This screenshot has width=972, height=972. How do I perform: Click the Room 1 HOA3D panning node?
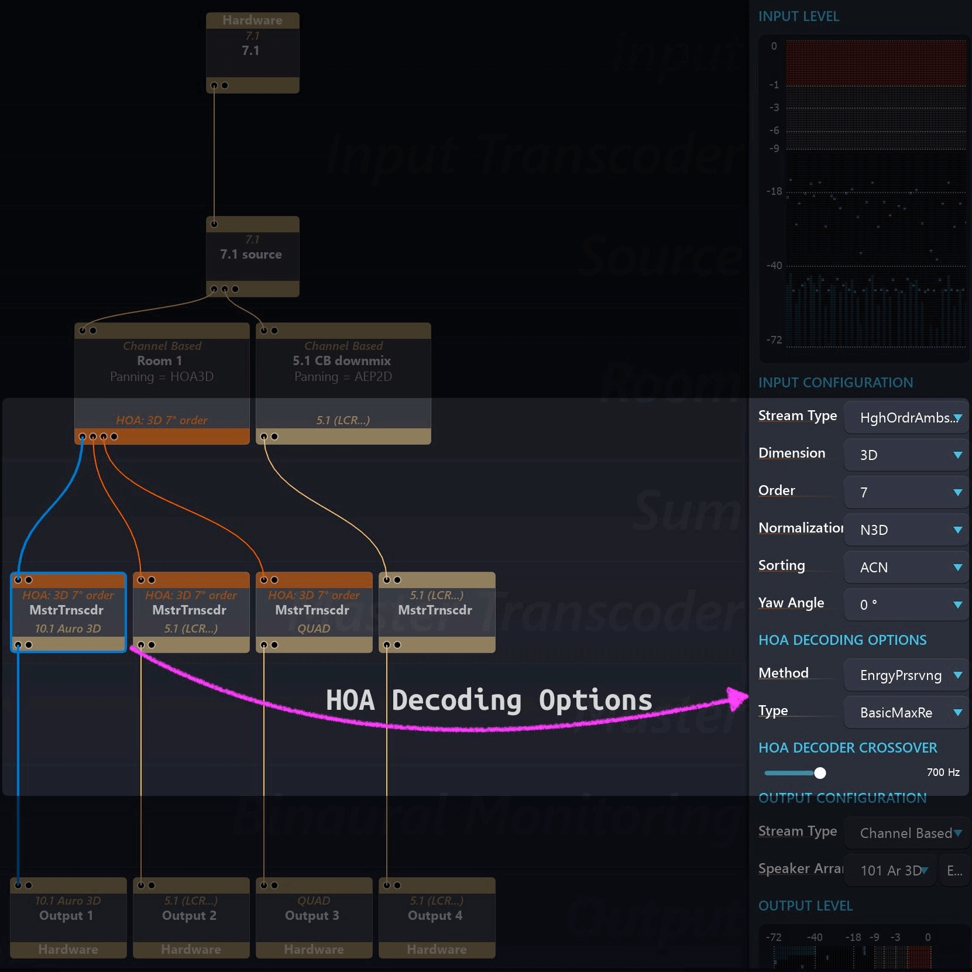click(162, 369)
